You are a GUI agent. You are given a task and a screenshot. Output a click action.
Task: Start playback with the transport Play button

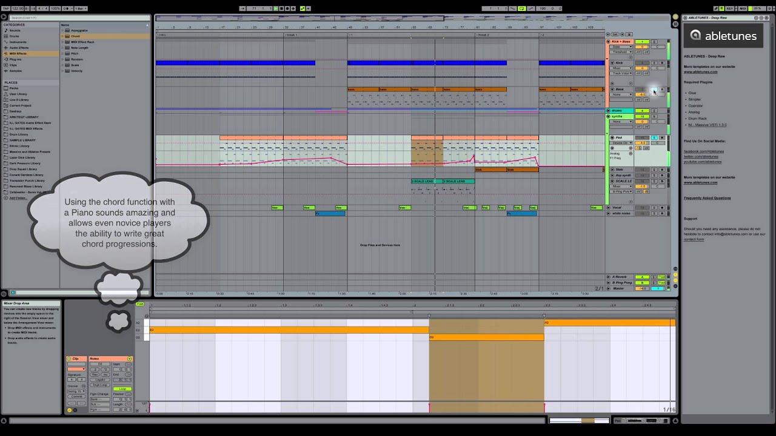pyautogui.click(x=275, y=8)
